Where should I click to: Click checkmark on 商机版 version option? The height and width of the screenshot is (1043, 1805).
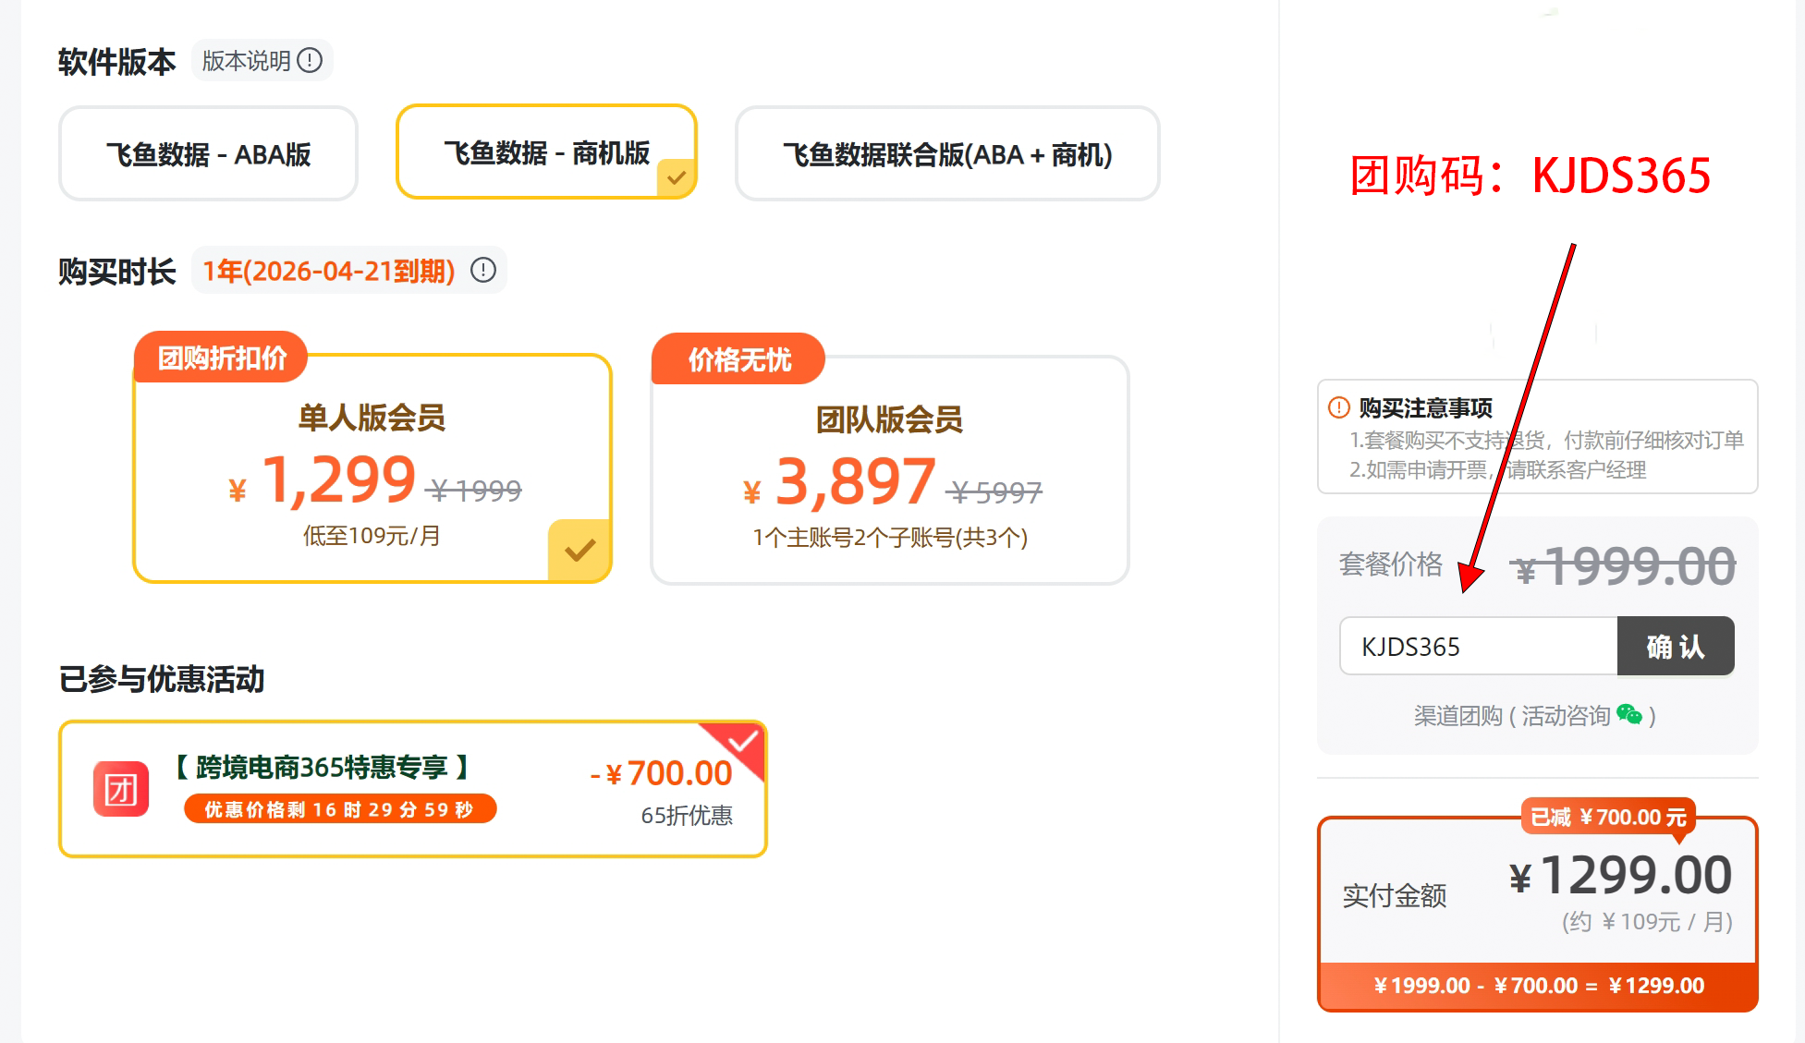677,177
